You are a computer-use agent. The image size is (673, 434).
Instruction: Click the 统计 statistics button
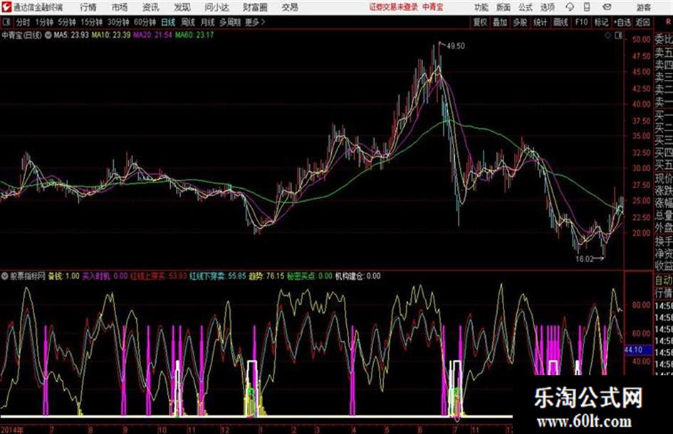tap(540, 22)
